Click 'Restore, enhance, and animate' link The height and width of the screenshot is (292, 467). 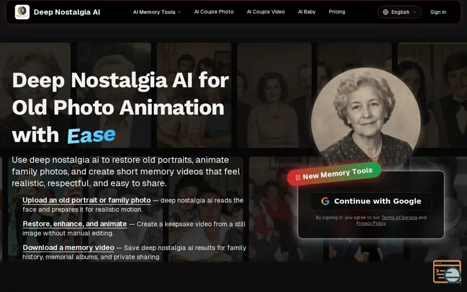click(x=75, y=224)
